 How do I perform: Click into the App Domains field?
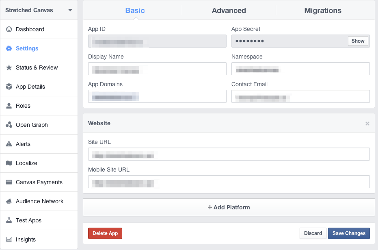tap(157, 96)
